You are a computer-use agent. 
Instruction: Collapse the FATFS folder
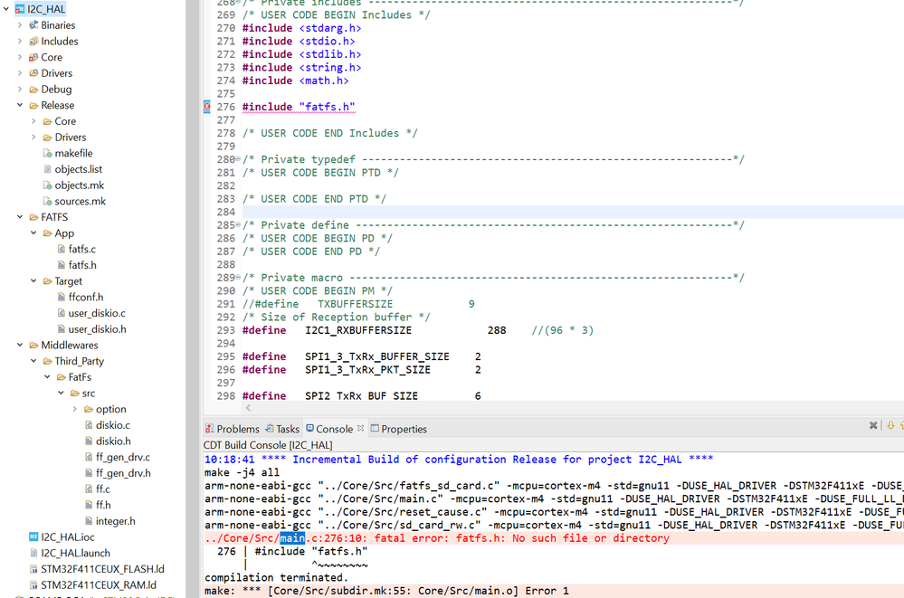[20, 217]
